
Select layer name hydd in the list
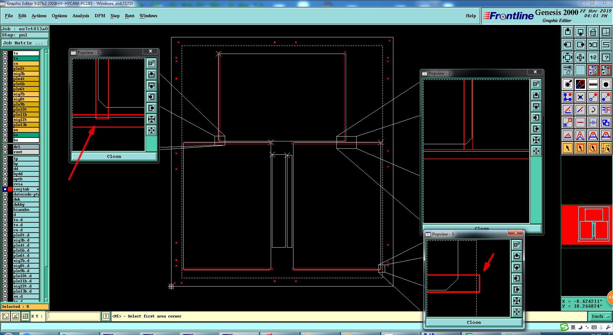click(x=26, y=174)
